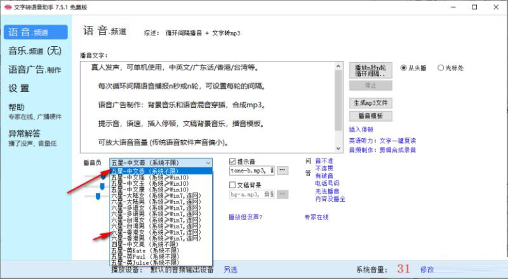
Task: Select the 从头播 radio option
Action: click(413, 68)
